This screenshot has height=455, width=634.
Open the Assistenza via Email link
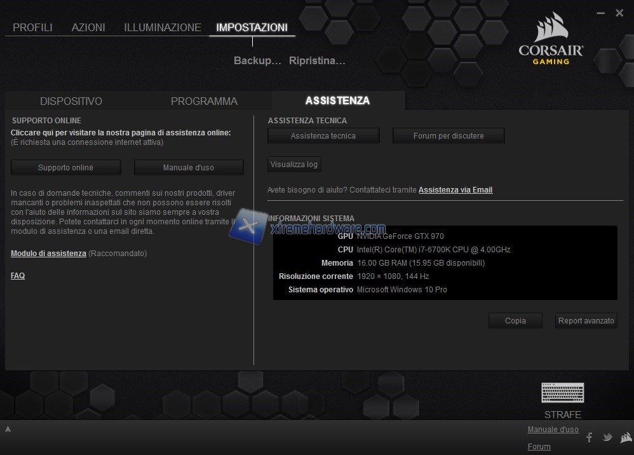(x=455, y=190)
